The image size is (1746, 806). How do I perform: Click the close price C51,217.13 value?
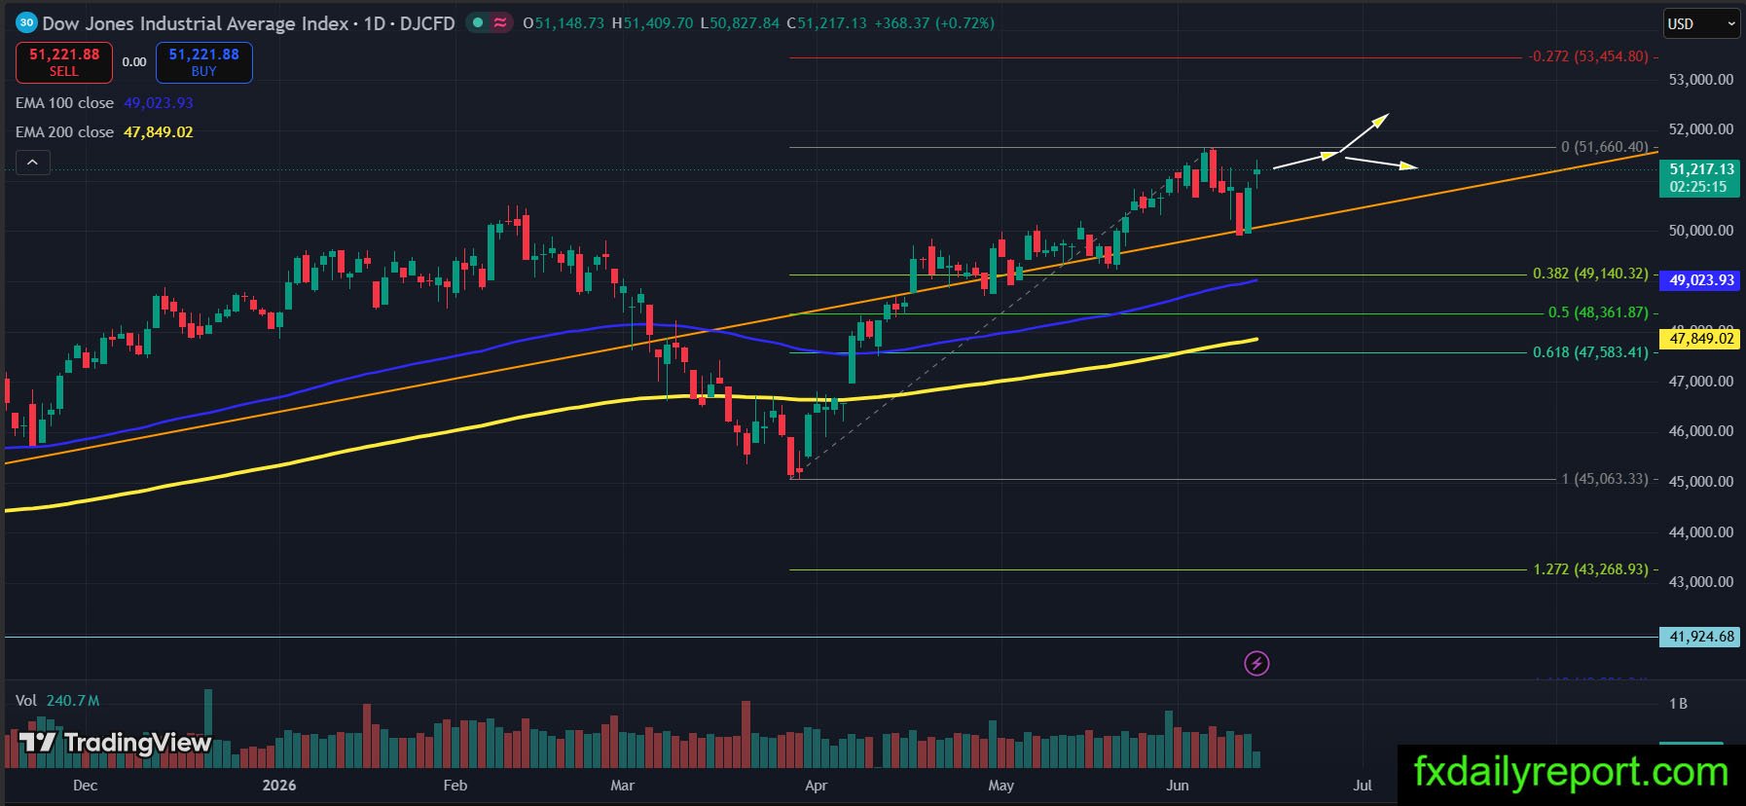click(x=826, y=23)
